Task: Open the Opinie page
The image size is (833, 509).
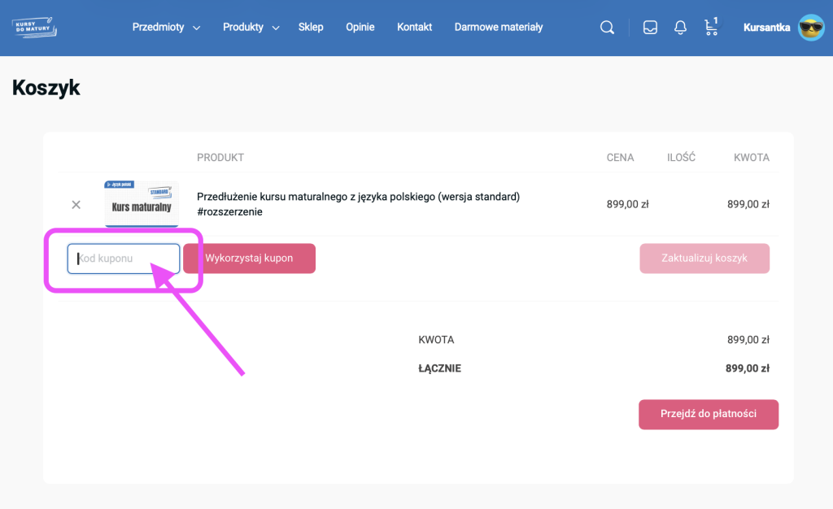Action: tap(360, 28)
